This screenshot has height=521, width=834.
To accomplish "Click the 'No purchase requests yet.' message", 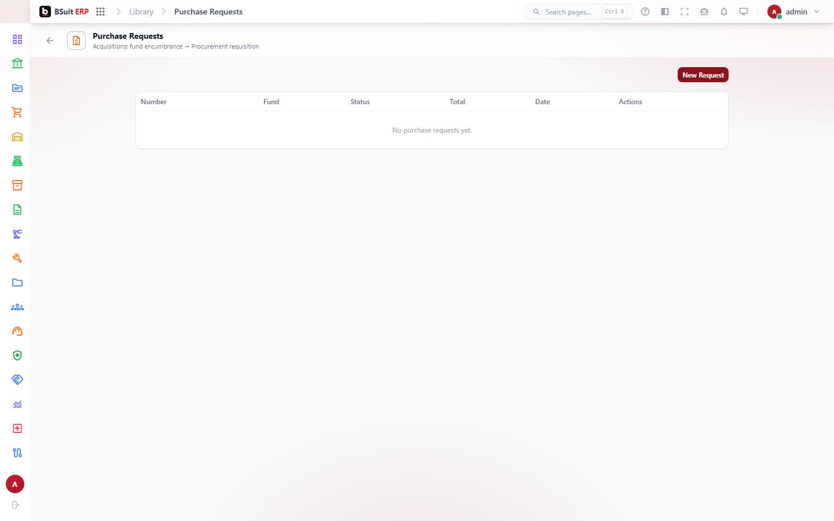I will (x=432, y=130).
